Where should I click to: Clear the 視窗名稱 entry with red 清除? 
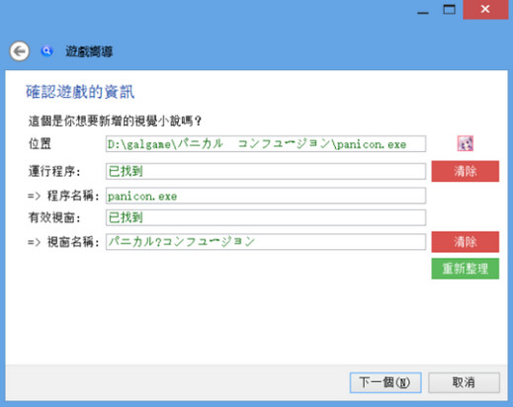point(466,242)
